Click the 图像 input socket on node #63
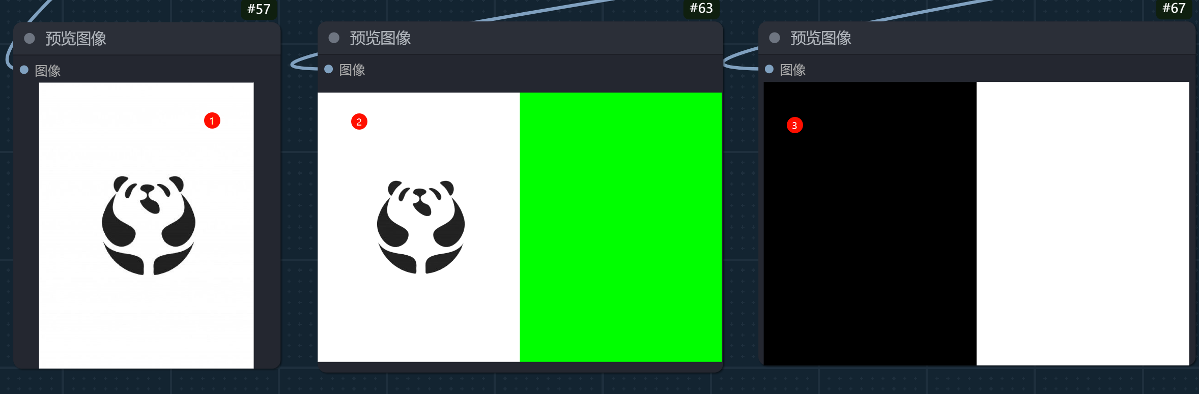 tap(329, 69)
